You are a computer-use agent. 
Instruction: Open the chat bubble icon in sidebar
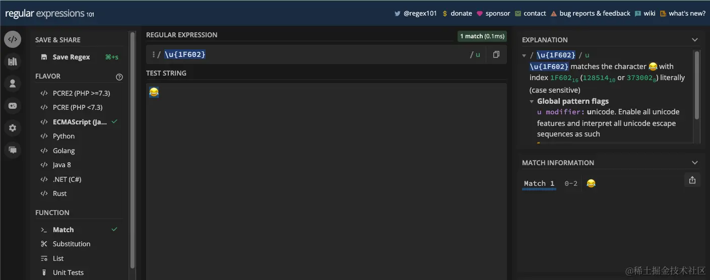(x=13, y=150)
